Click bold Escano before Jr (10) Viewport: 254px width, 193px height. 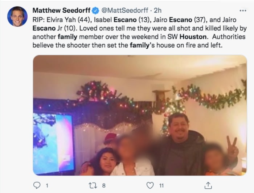pos(44,28)
